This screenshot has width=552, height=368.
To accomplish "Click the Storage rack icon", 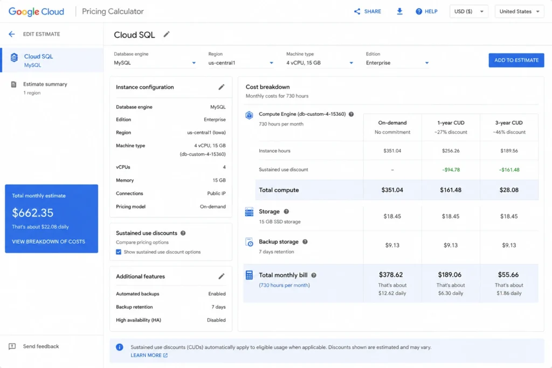I will pos(249,212).
